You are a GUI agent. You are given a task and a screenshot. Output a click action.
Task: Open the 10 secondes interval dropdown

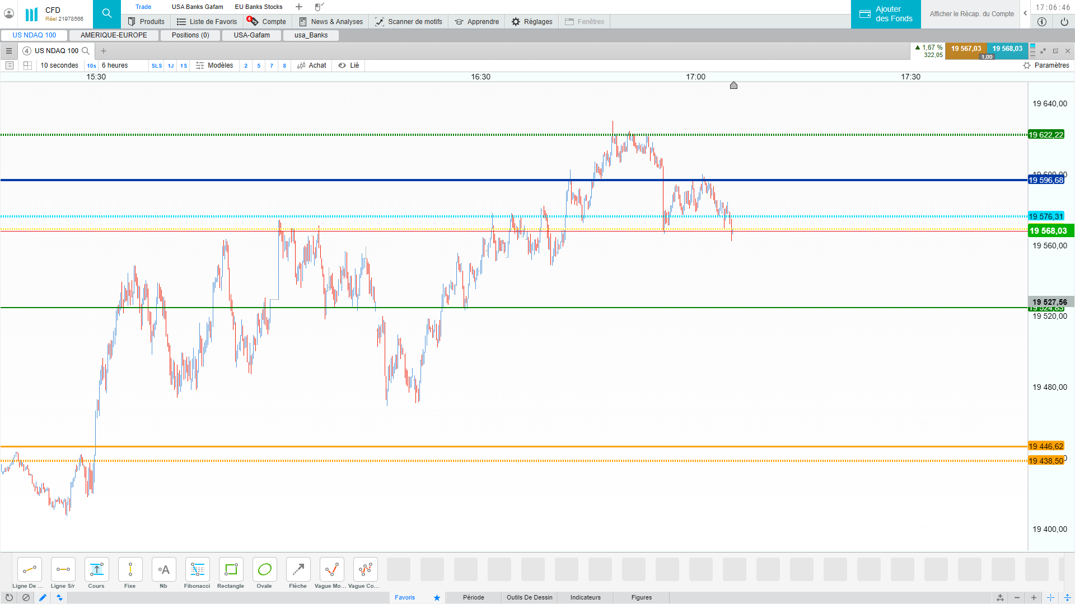59,65
